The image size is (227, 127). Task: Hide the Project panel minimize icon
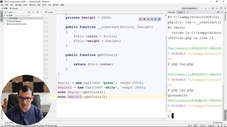click(41, 12)
